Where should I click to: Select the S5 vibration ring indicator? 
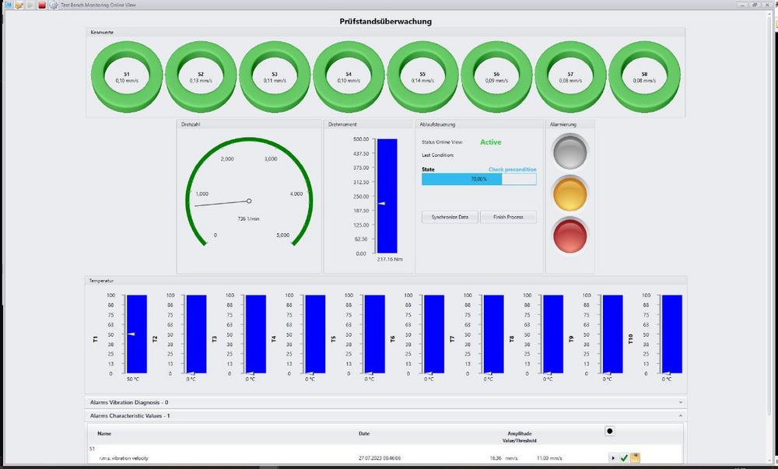[x=421, y=77]
